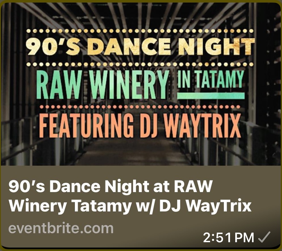
Task: Open the event flyer preview image
Action: click(141, 84)
